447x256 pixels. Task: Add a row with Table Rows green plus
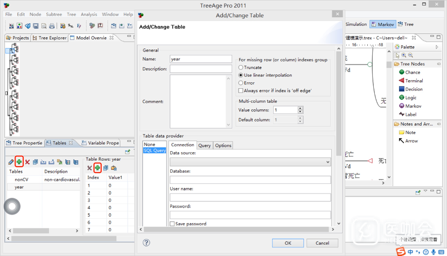click(97, 168)
